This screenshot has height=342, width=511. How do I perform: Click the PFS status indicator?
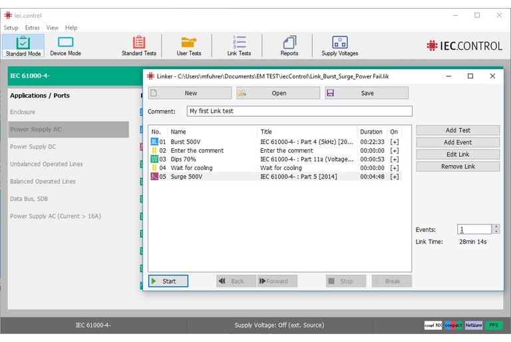(x=494, y=325)
